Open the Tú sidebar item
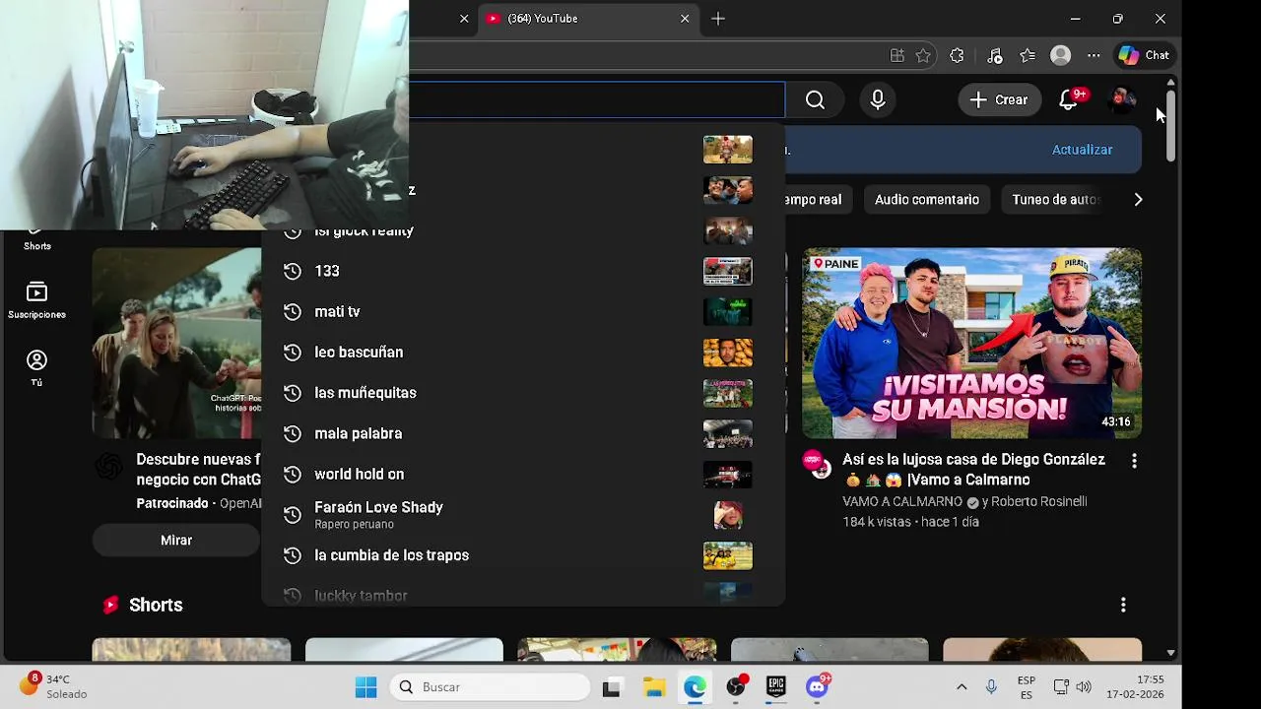The image size is (1261, 709). (x=36, y=368)
